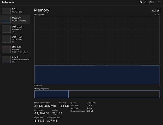Open the Disk 0 (D:) HDD view

[15, 29]
